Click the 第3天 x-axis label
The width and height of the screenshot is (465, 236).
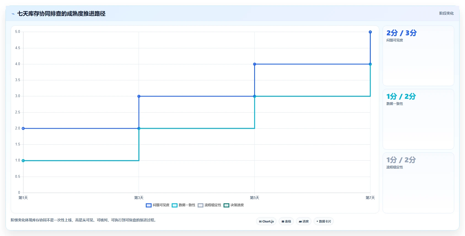(x=139, y=198)
